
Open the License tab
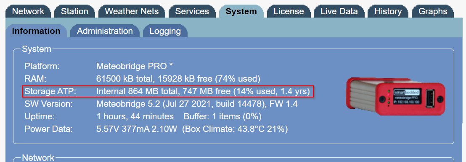[x=289, y=12]
